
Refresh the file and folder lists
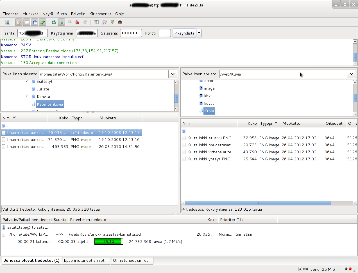tap(54, 22)
